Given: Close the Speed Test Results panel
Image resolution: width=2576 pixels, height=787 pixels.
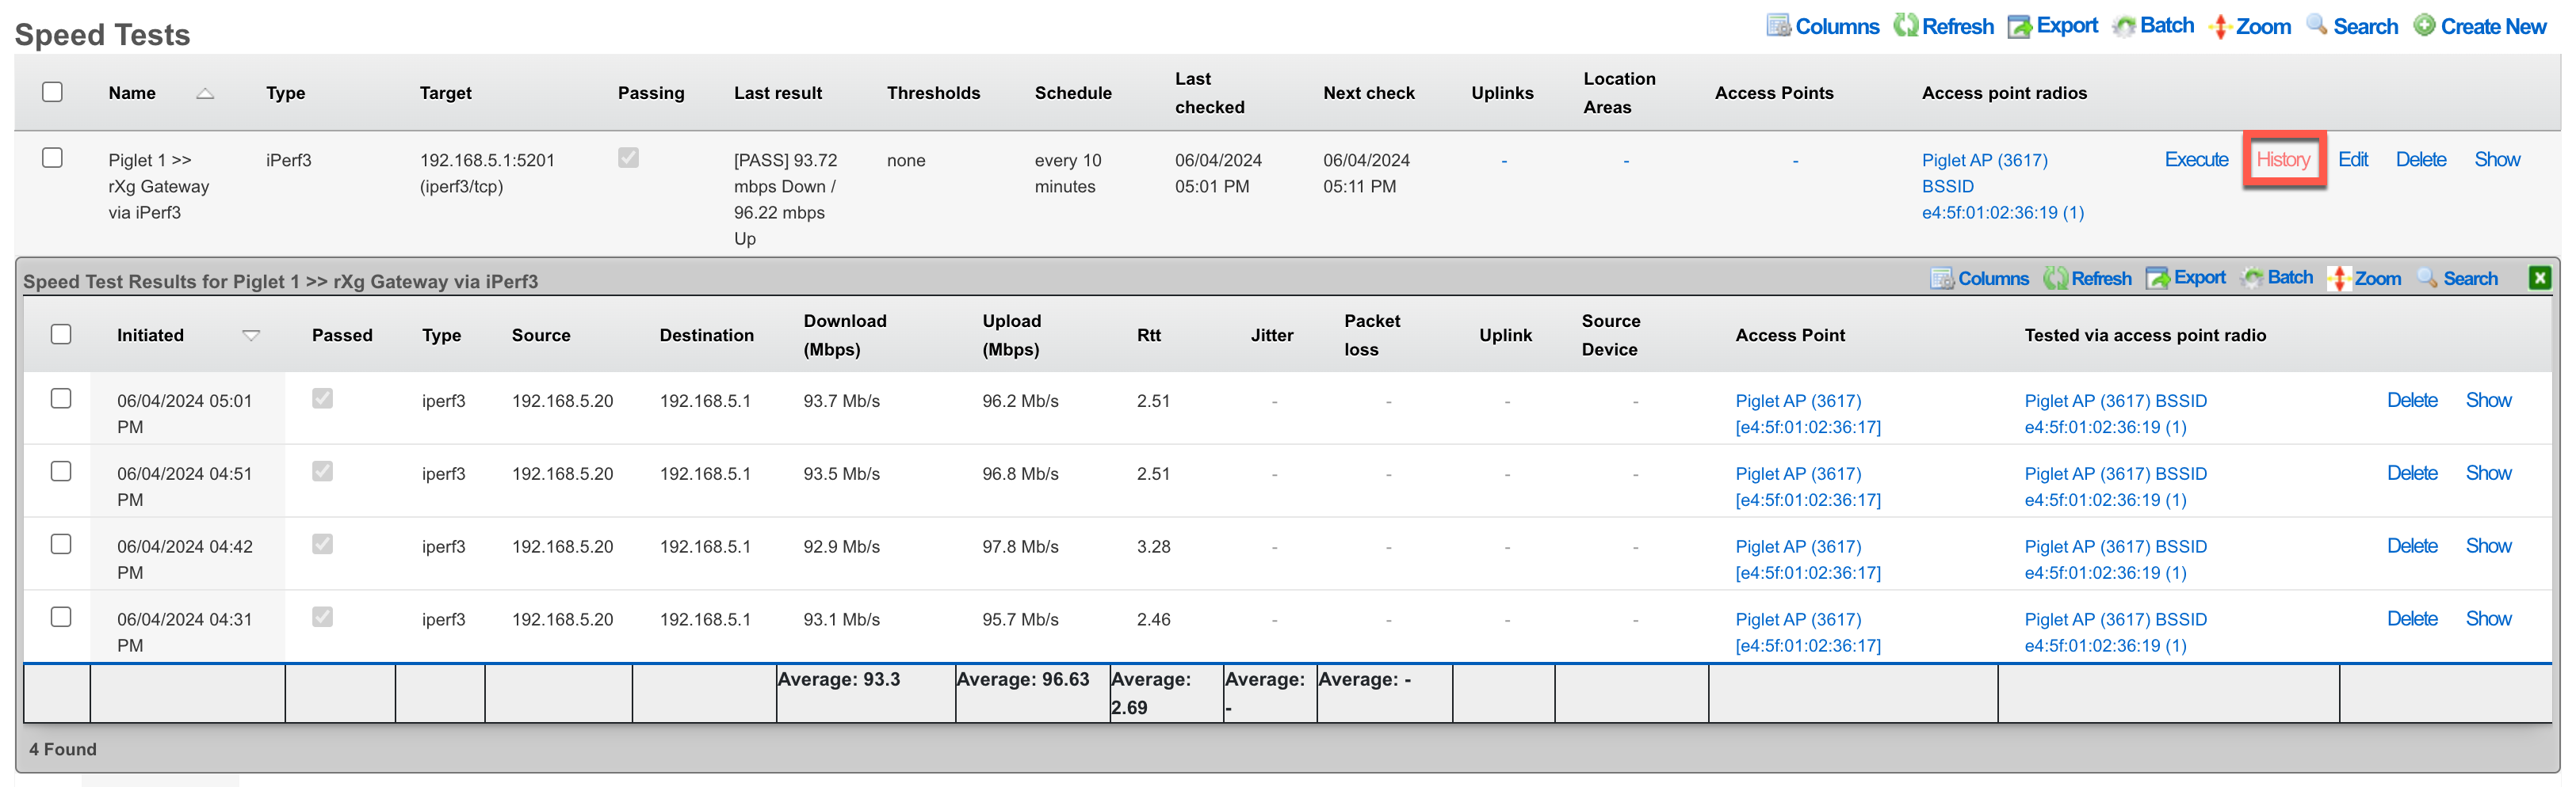Looking at the screenshot, I should pos(2539,279).
